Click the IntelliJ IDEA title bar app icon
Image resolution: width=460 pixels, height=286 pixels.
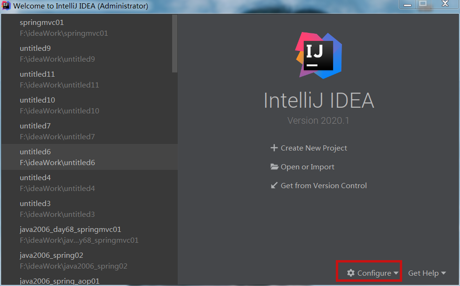[x=6, y=6]
